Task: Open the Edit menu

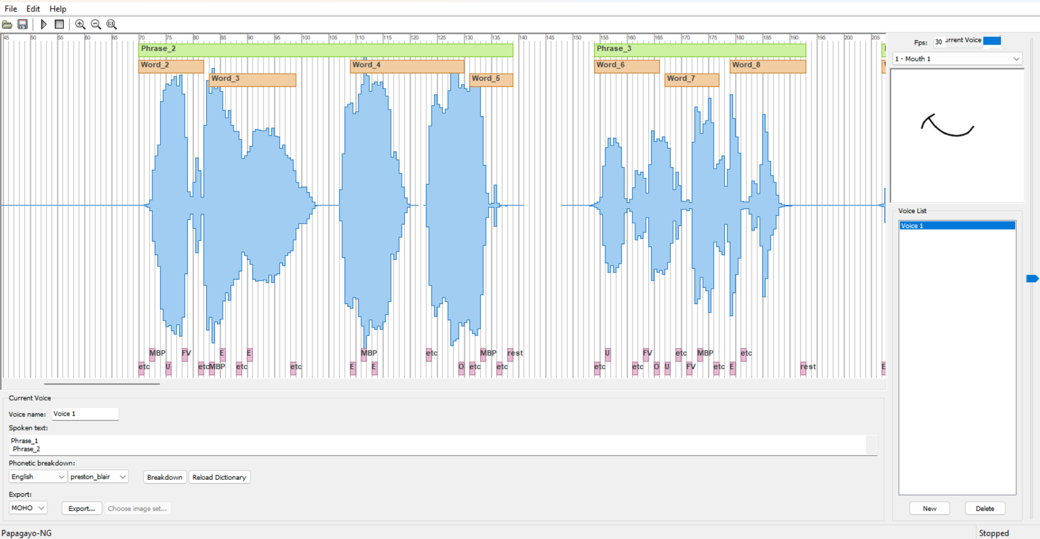Action: coord(33,9)
